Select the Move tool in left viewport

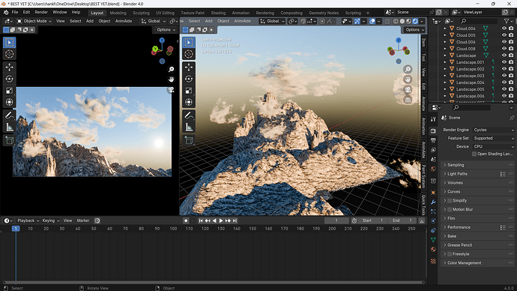9,67
